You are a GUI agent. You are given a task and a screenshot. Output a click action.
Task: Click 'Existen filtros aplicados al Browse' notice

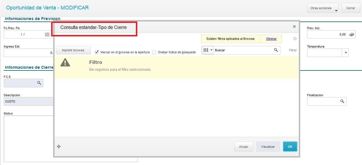pyautogui.click(x=230, y=39)
